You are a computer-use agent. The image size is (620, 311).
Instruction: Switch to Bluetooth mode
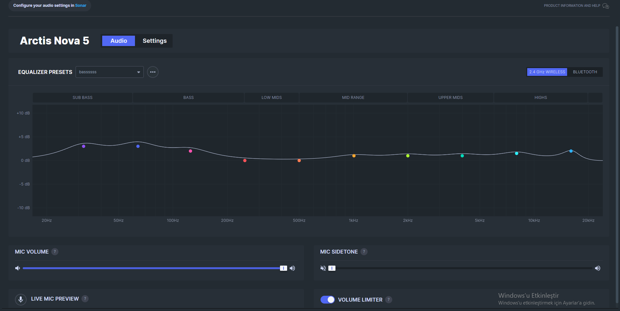pyautogui.click(x=585, y=72)
